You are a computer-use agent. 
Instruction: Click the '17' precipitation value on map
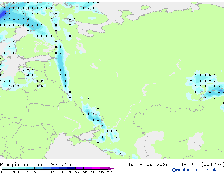(x=5, y=13)
